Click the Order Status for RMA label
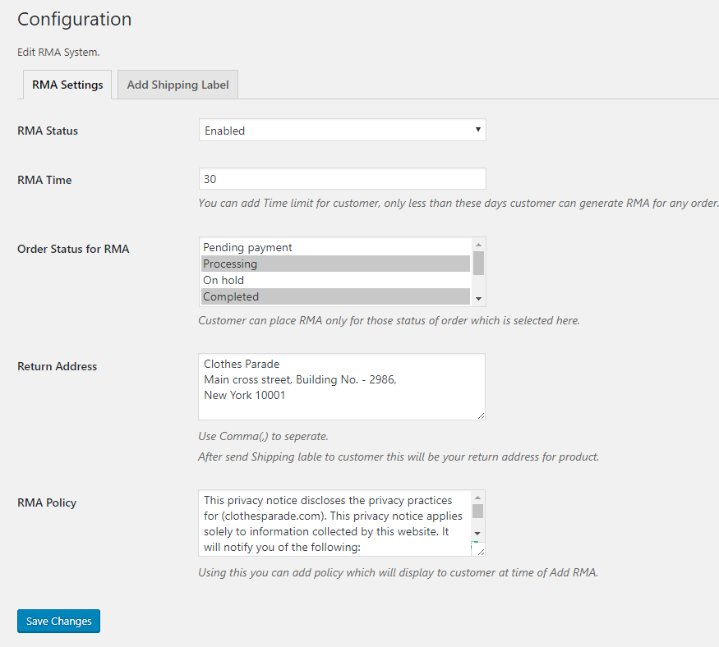719x647 pixels. click(73, 249)
